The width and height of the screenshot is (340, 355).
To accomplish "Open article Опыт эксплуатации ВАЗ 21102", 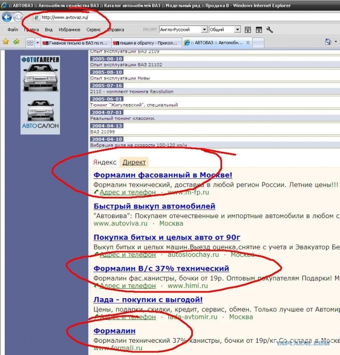I will (126, 65).
